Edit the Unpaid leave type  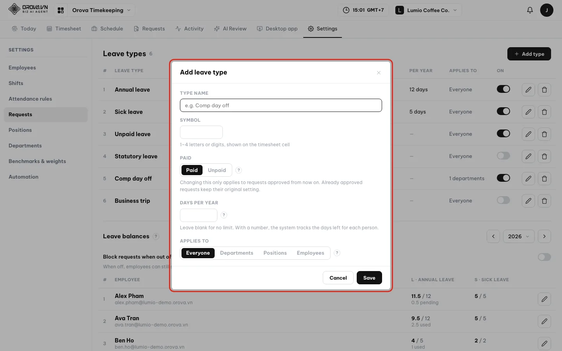pos(528,134)
